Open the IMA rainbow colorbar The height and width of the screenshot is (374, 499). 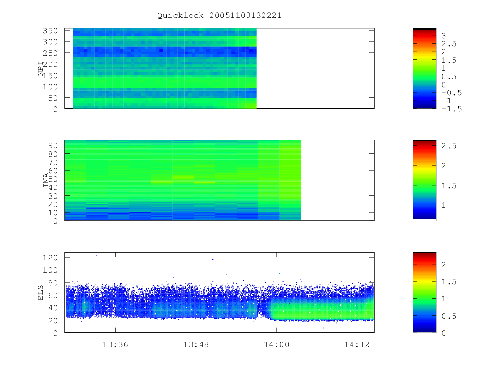(424, 180)
